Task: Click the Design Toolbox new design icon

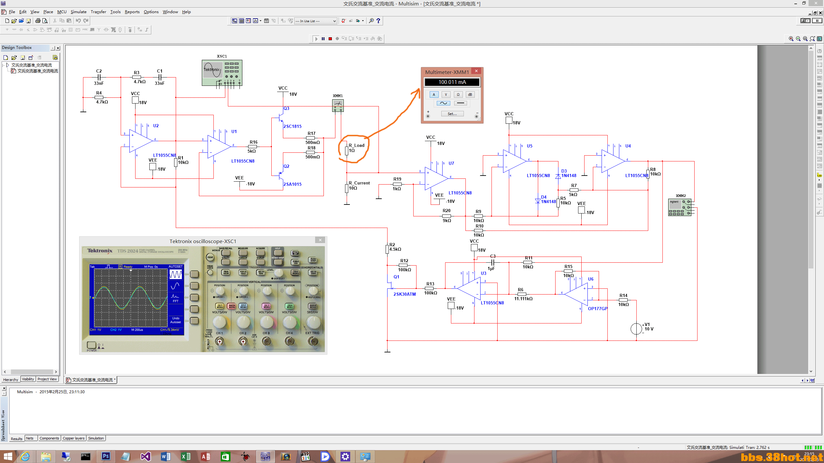Action: coord(5,58)
